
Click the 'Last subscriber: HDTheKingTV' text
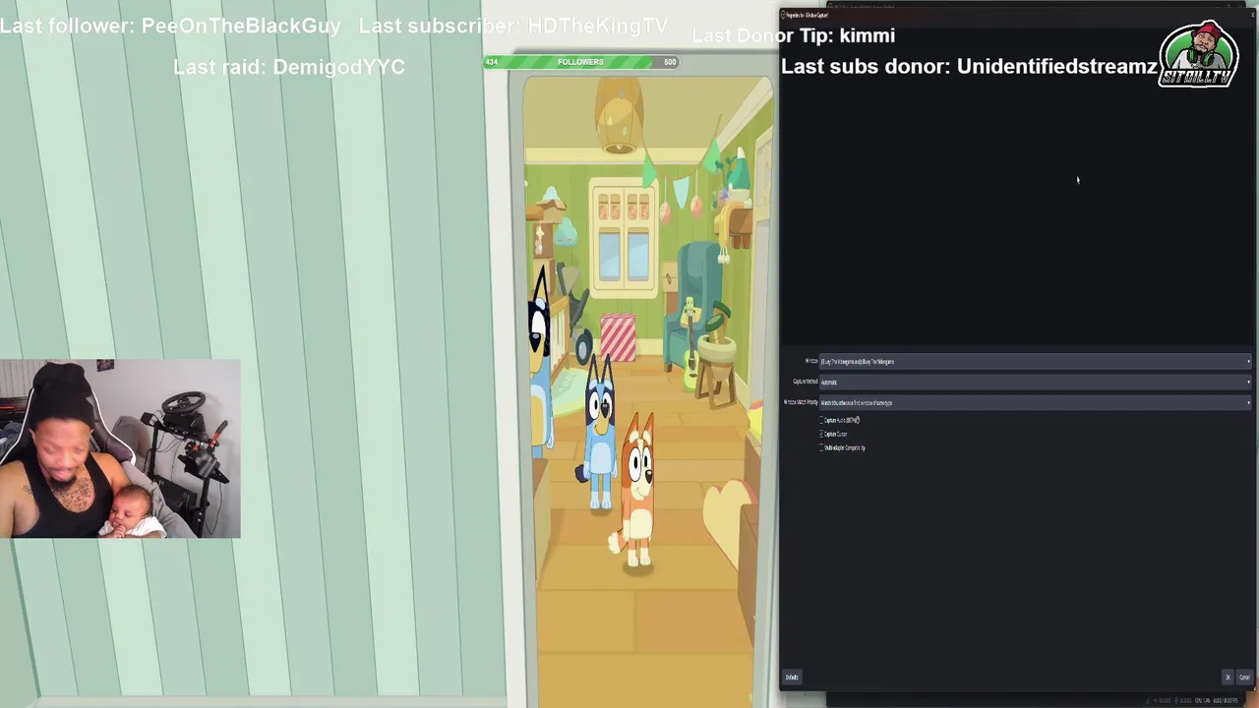(x=513, y=27)
